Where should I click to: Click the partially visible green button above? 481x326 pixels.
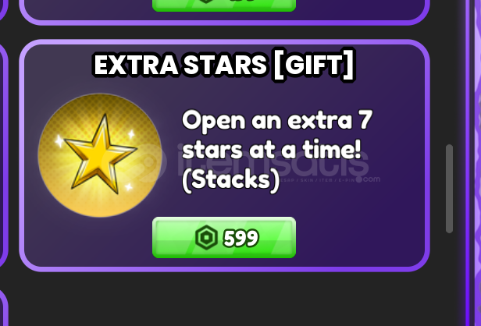click(x=224, y=5)
